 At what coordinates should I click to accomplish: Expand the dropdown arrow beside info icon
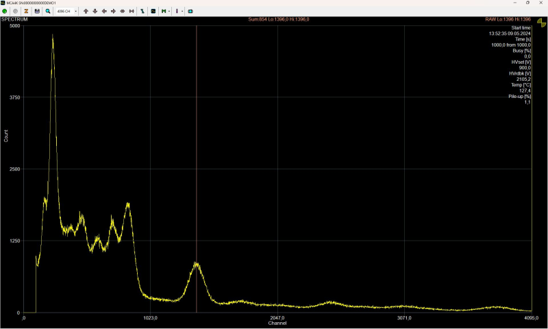point(182,11)
